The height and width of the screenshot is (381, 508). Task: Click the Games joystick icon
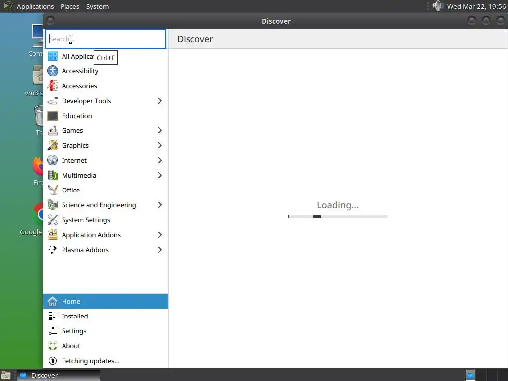(53, 131)
